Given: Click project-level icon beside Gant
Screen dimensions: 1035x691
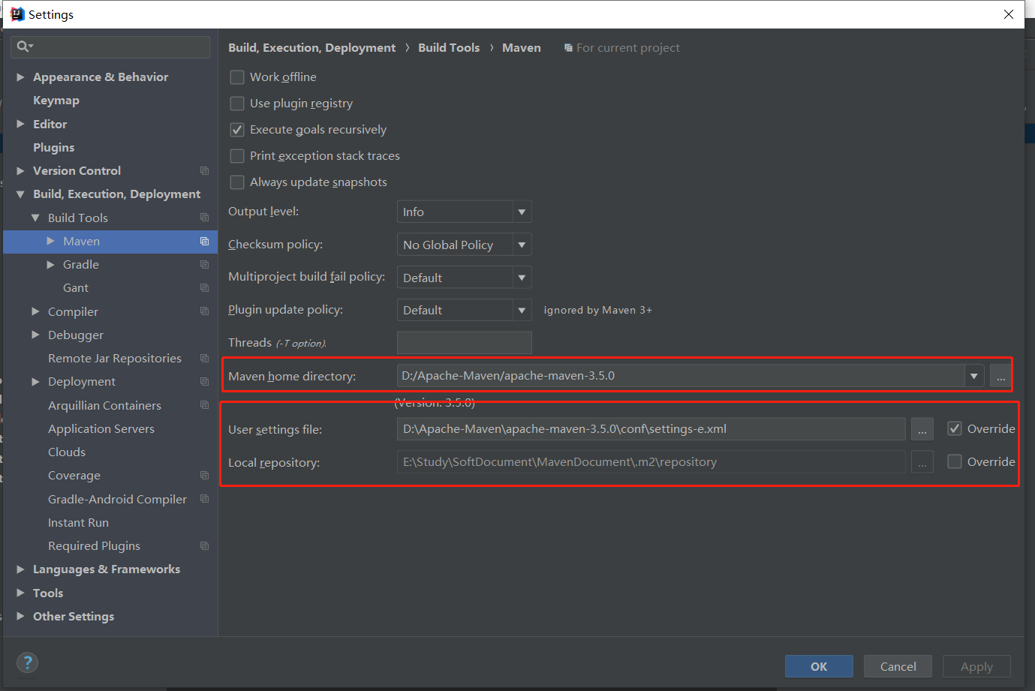Looking at the screenshot, I should tap(204, 288).
